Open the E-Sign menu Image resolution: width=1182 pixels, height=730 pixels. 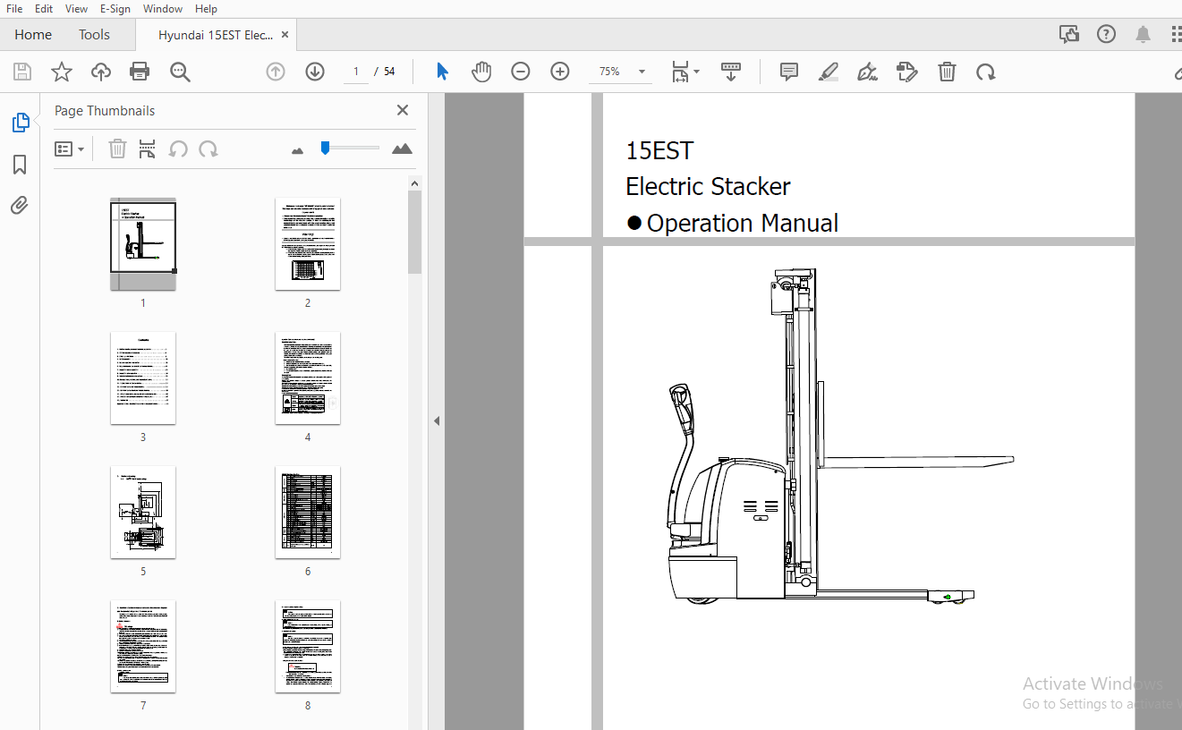coord(115,8)
